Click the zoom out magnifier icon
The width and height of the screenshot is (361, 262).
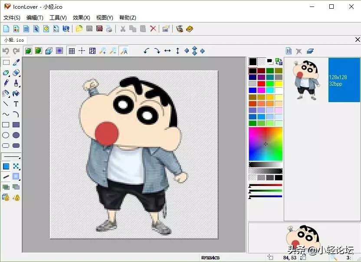click(113, 51)
